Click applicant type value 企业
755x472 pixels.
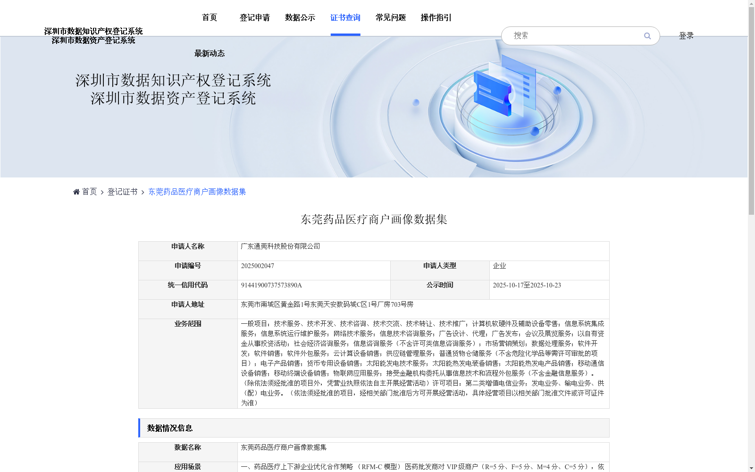click(499, 266)
